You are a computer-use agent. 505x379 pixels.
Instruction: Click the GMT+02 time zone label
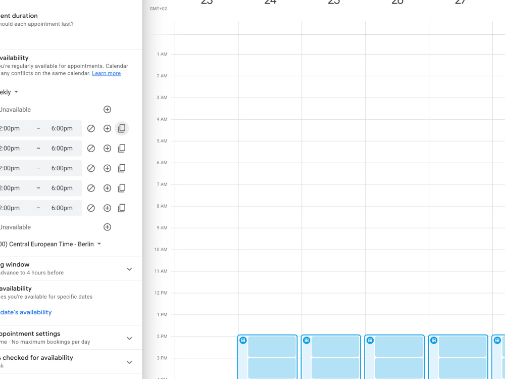(x=158, y=9)
